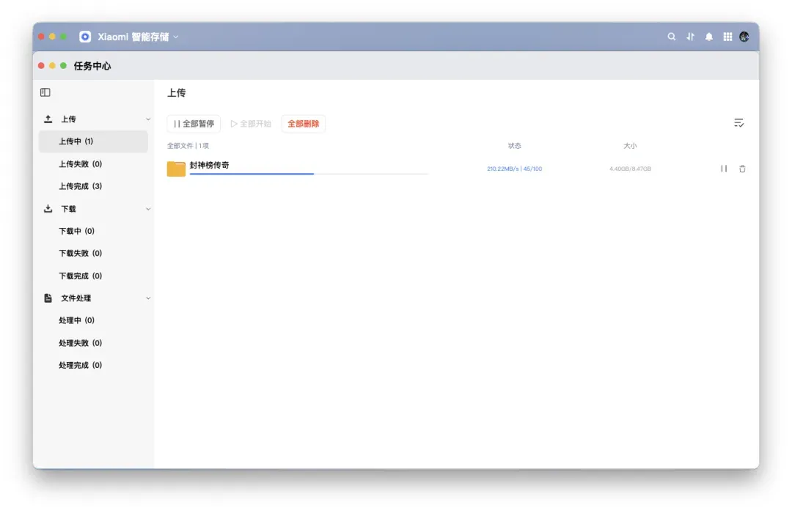Open the notifications bell icon
This screenshot has height=513, width=792.
click(708, 37)
